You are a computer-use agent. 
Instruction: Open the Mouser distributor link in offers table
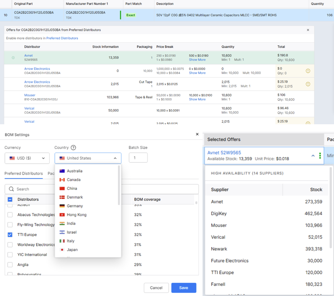tap(30, 95)
